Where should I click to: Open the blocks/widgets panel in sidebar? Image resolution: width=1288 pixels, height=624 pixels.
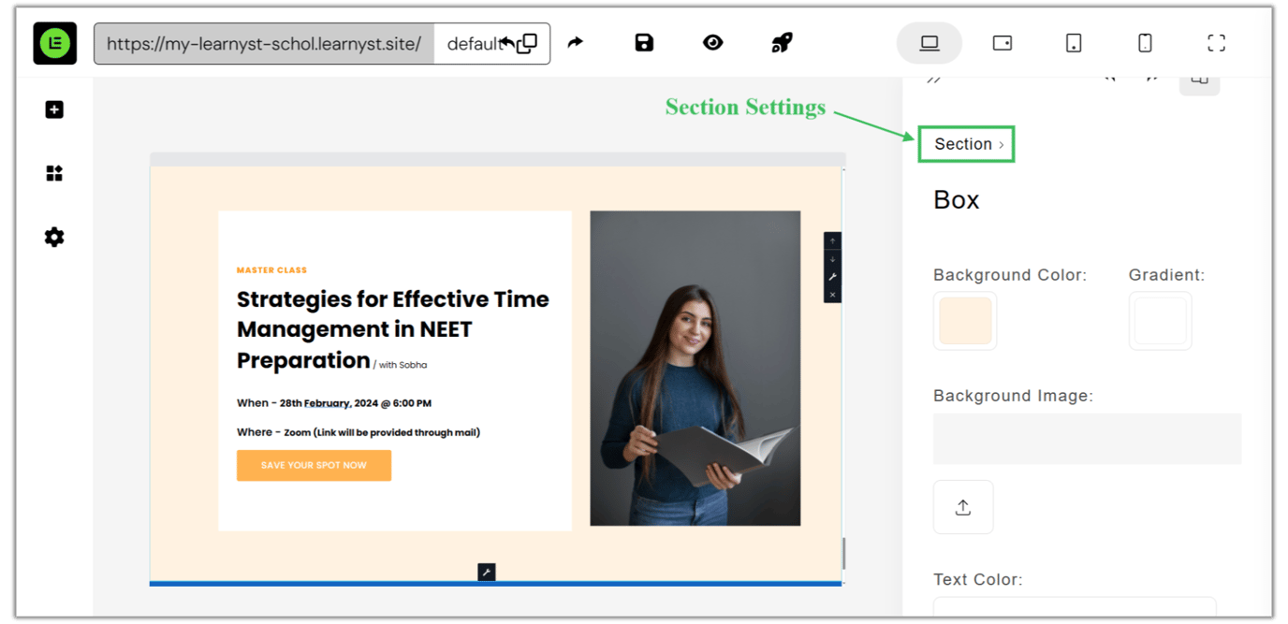click(x=54, y=174)
